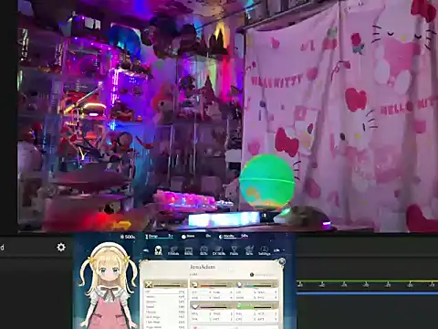The image size is (438, 329).
Task: Toggle the dark circle option under the character name
Action: [252, 275]
